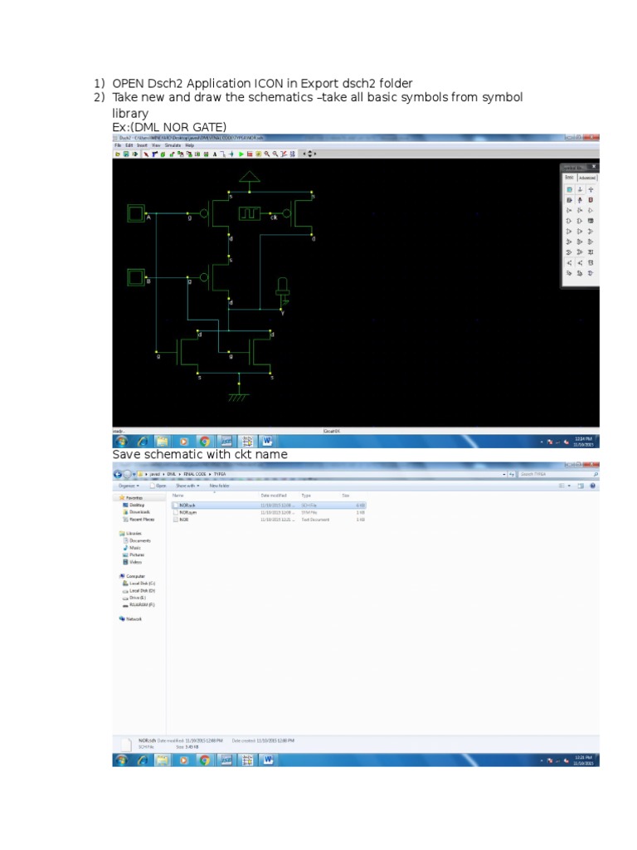Select the NOR text document row

click(268, 520)
